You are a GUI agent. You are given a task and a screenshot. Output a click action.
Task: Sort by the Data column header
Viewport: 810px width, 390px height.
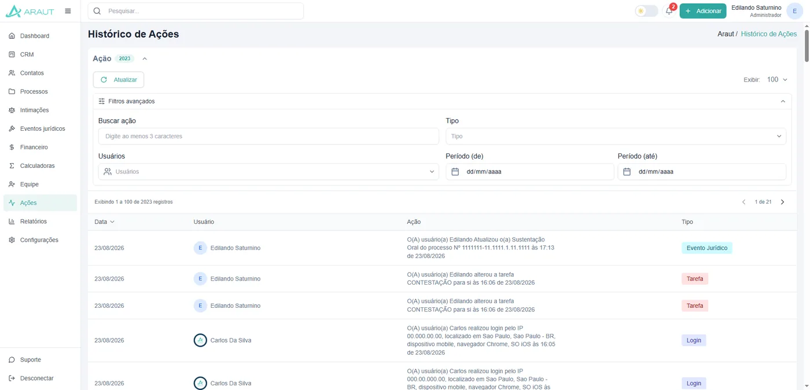105,222
